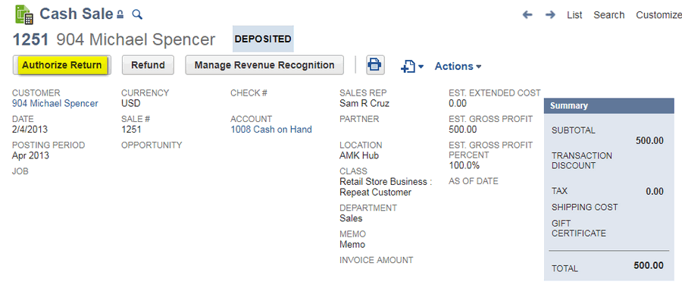
Task: Select est. extended cost value 0.00
Action: click(458, 104)
